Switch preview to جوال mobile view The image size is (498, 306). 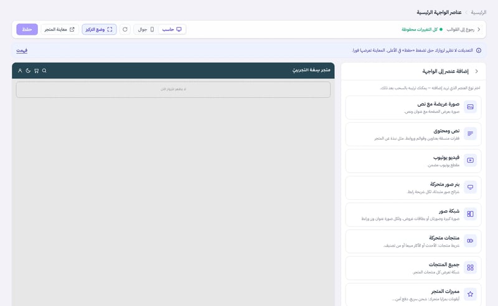[x=146, y=29]
